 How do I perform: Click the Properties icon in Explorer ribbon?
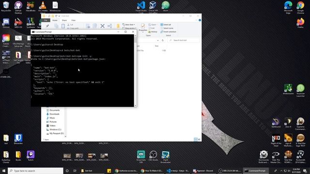[143, 27]
